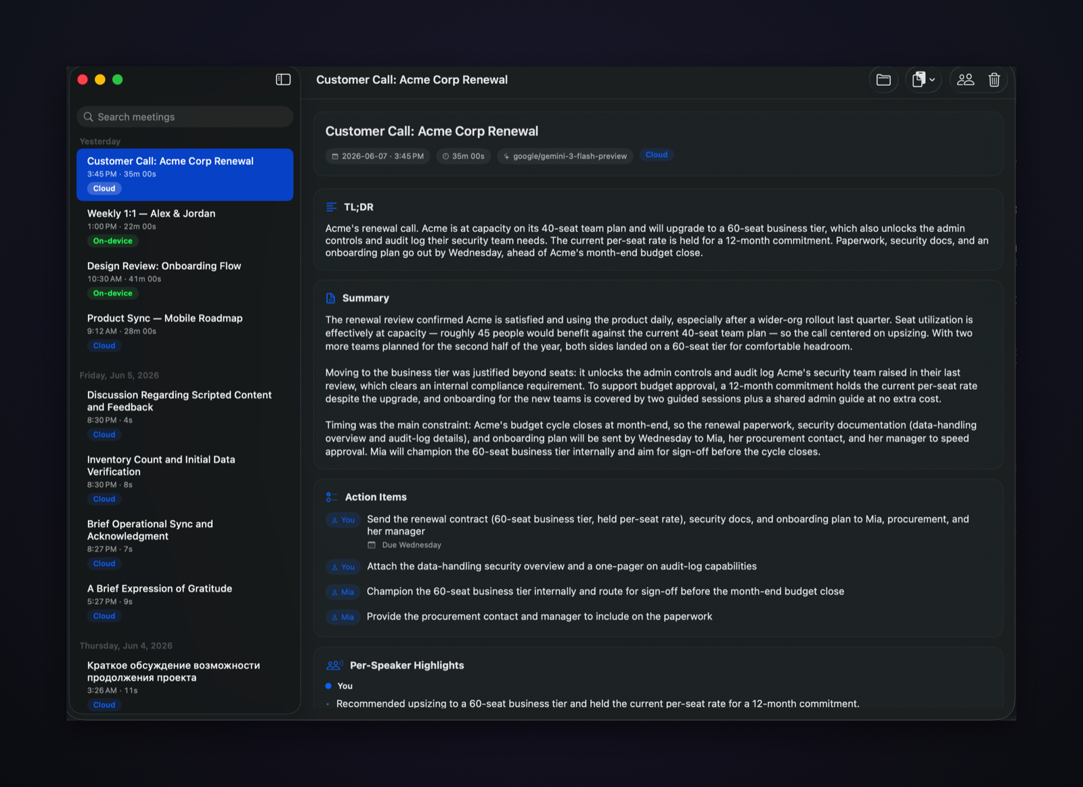Open Weekly 1:1 — Alex & Jordan meeting
The image size is (1083, 787).
click(x=185, y=227)
